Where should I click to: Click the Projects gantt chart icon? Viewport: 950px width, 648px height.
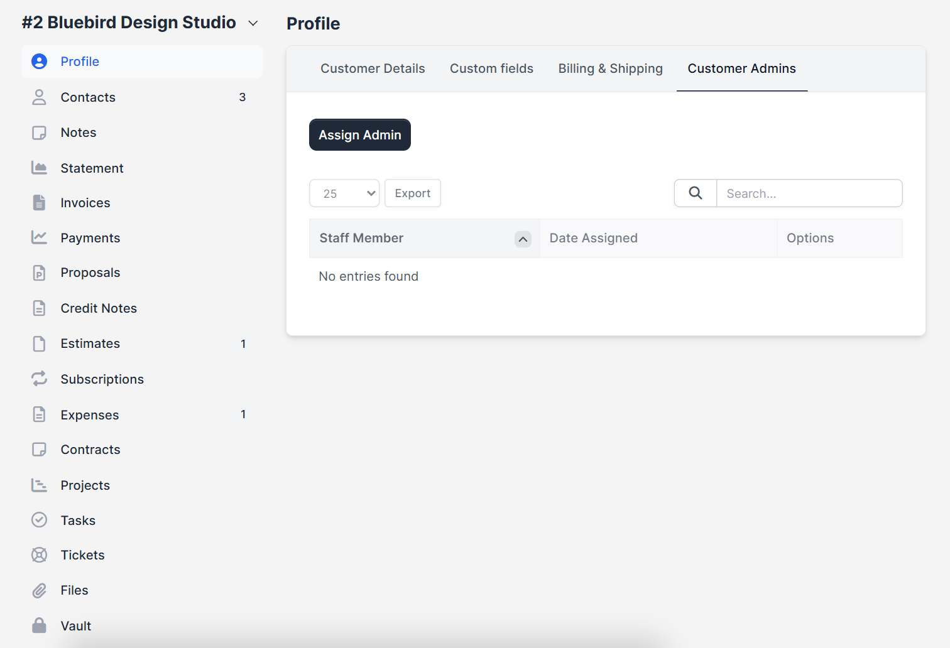pyautogui.click(x=39, y=485)
